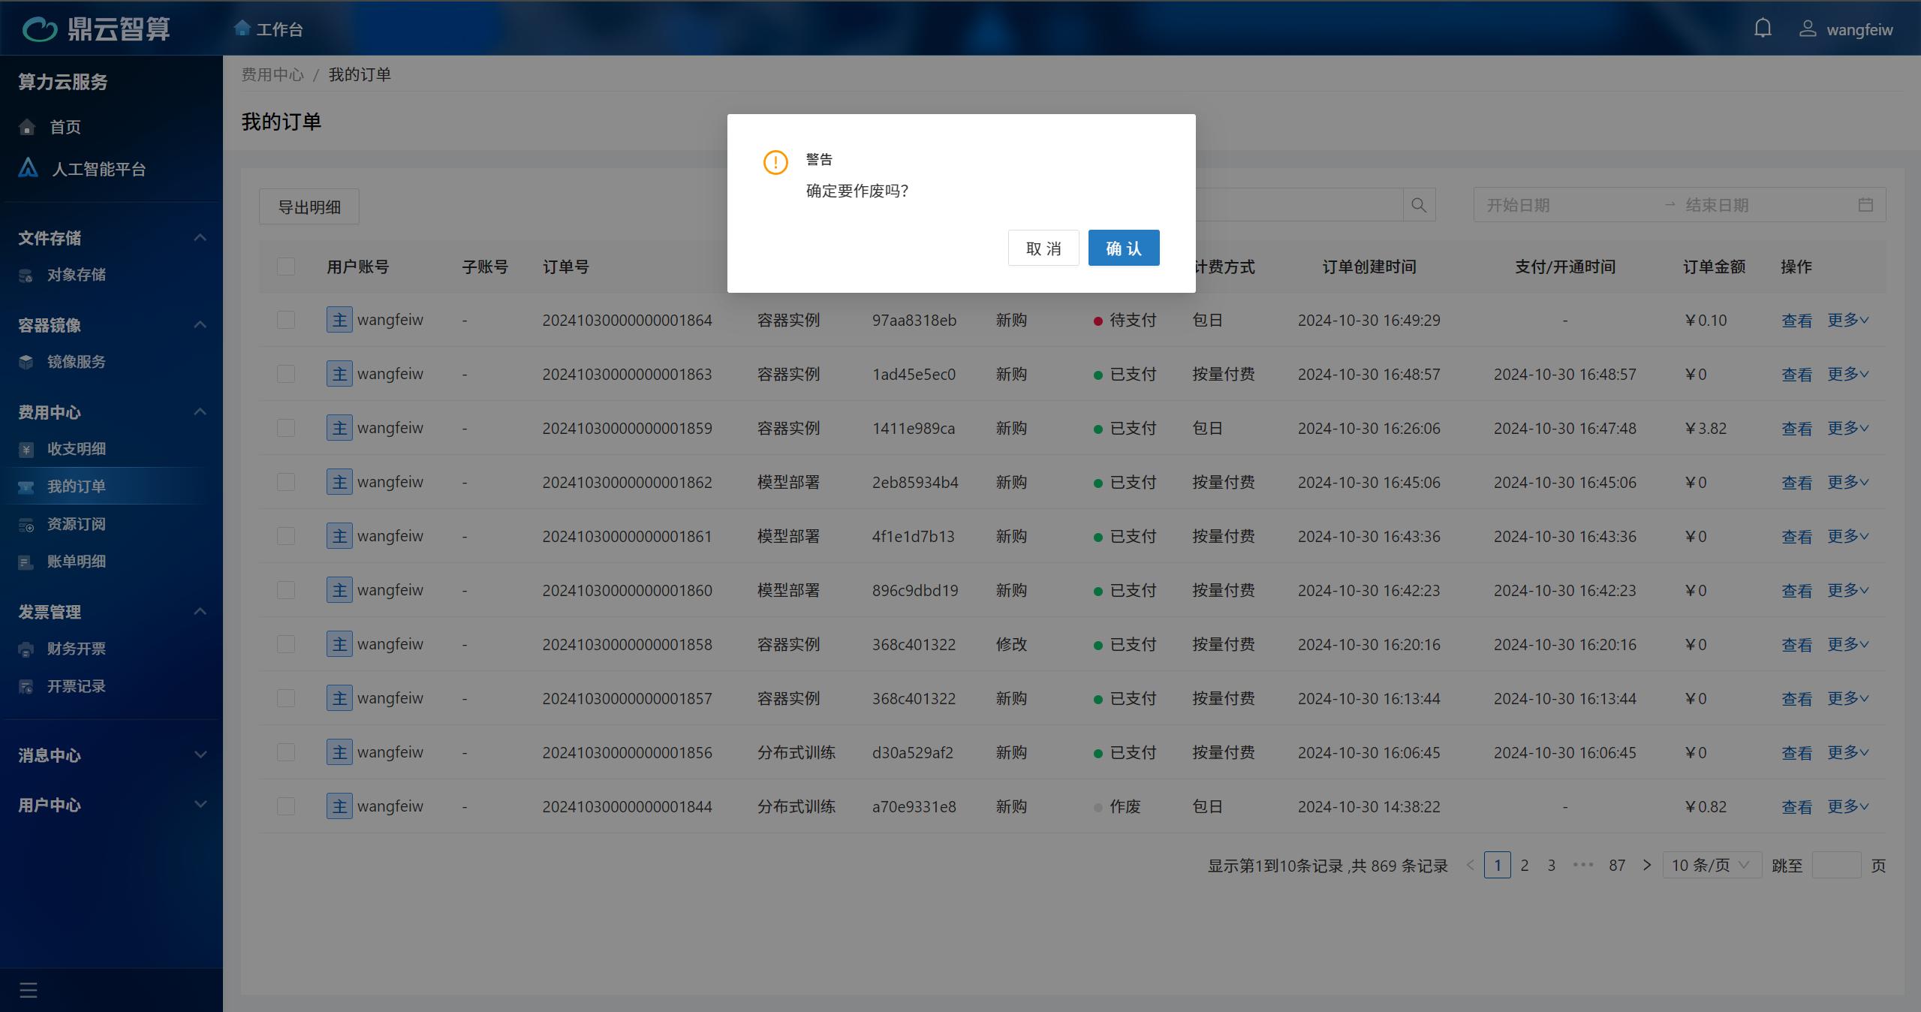Check the row for order ending 1864
This screenshot has height=1012, width=1921.
click(286, 320)
